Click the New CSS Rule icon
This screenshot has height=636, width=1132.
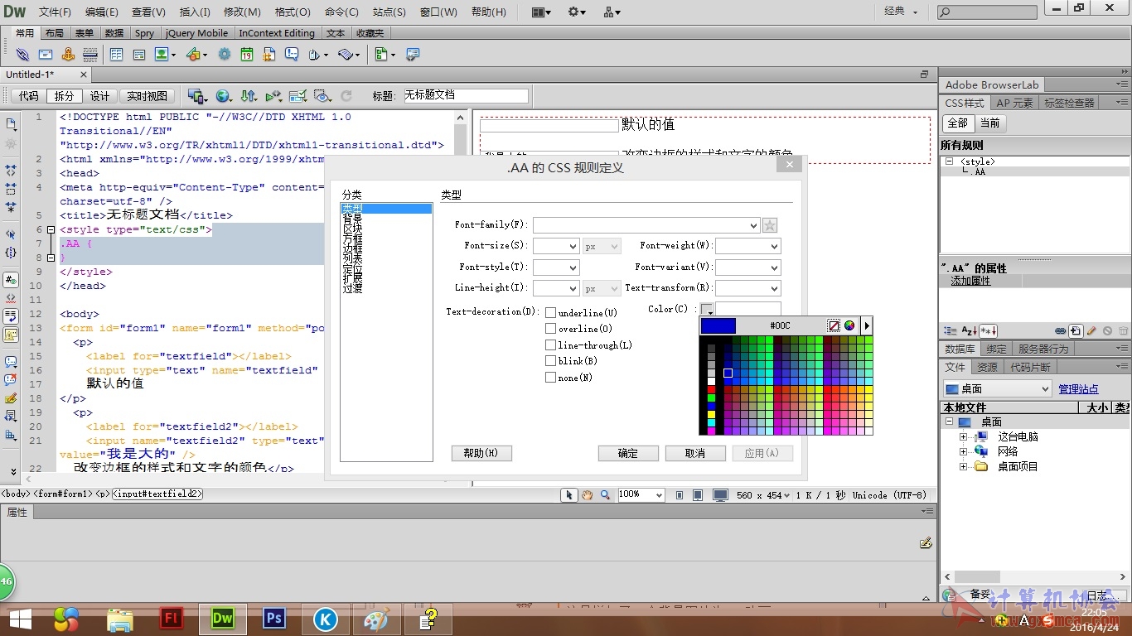tap(1076, 331)
